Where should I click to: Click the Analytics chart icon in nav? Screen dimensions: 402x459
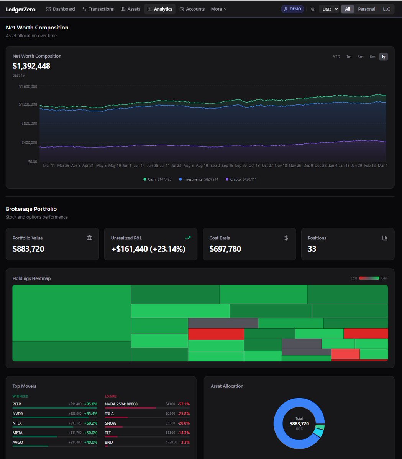[x=150, y=9]
